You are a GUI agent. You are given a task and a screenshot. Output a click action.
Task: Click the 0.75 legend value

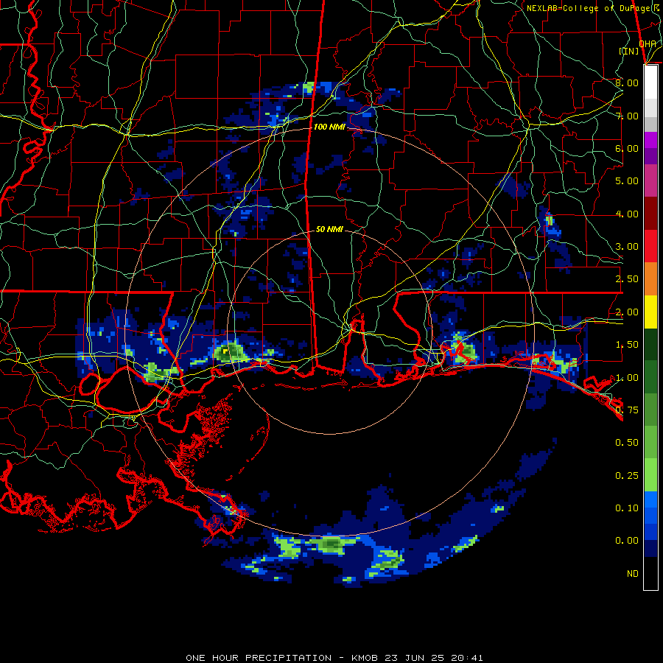[x=627, y=410]
